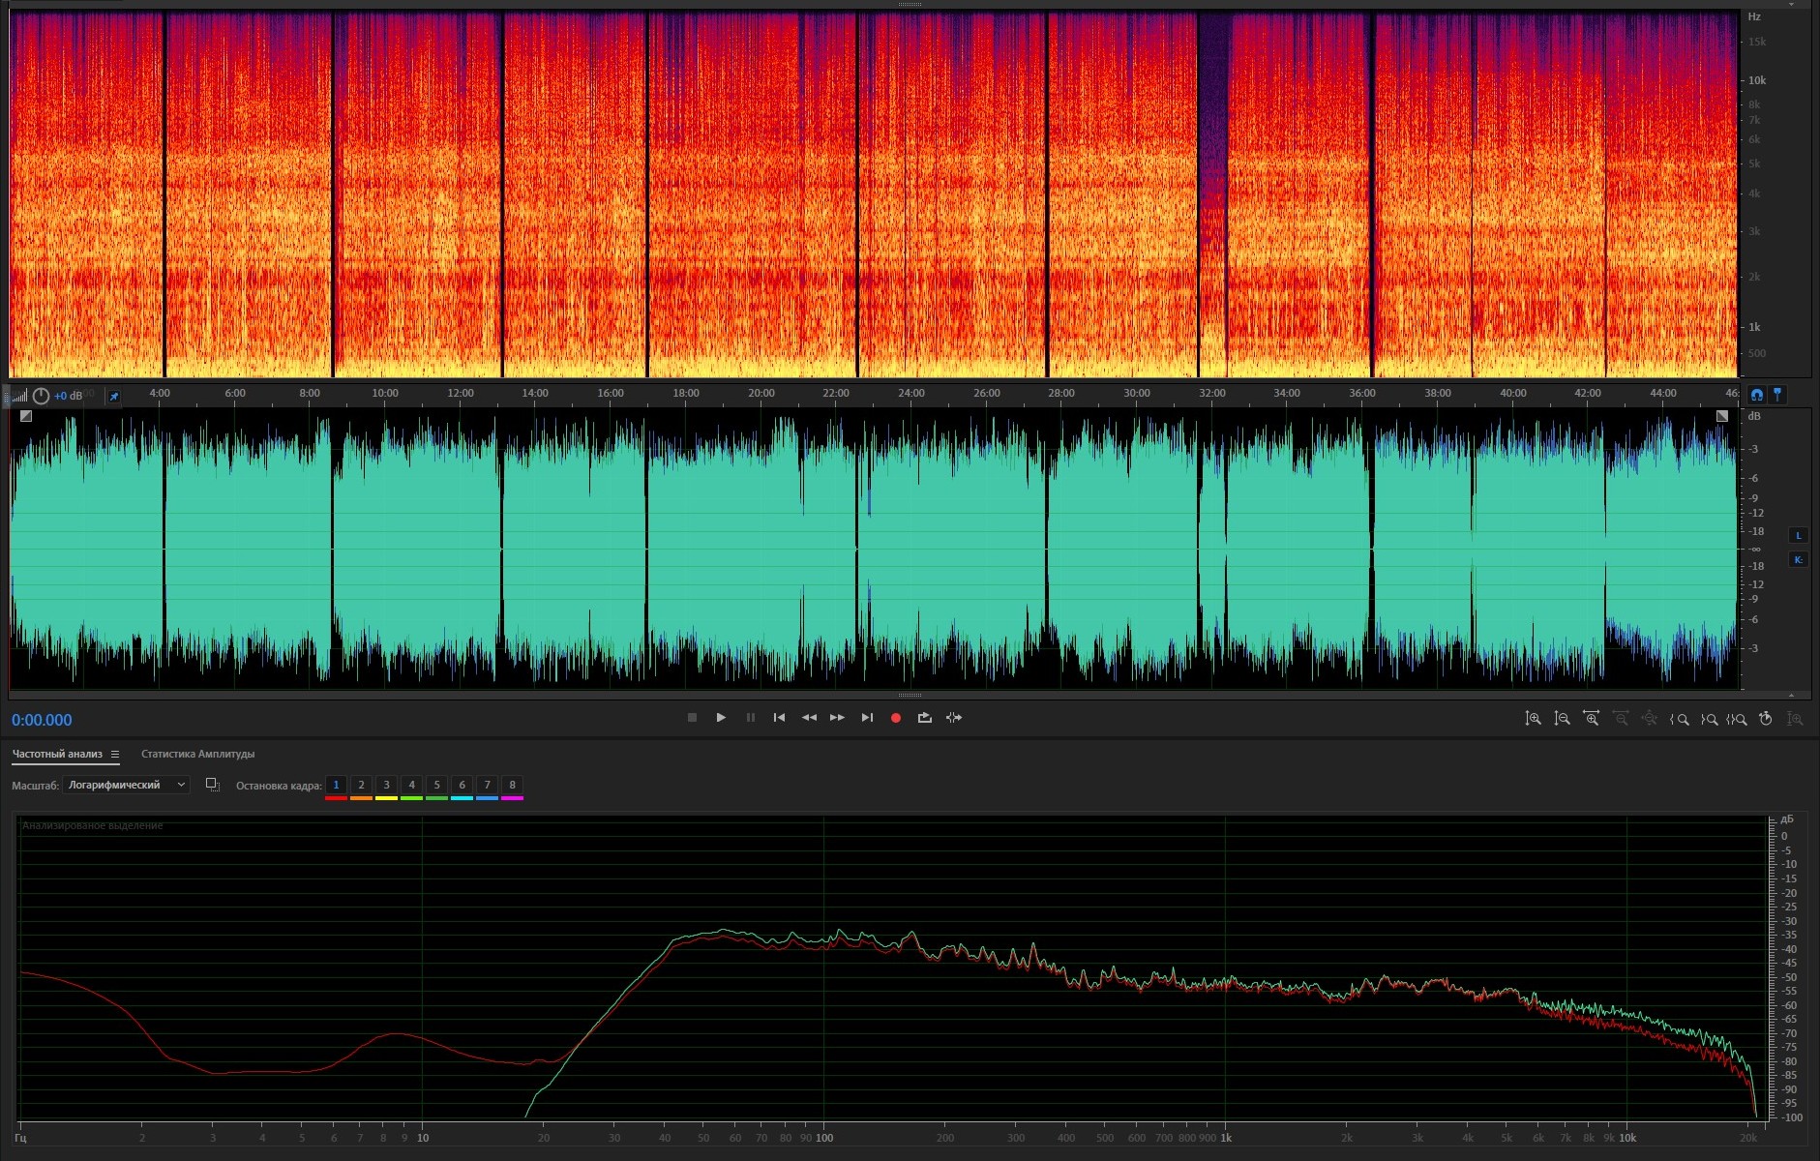
Task: Toggle the pin icon on HUD
Action: coord(113,397)
